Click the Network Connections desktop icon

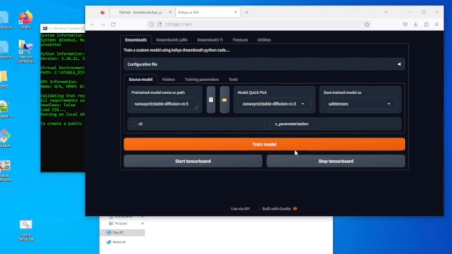pos(25,52)
